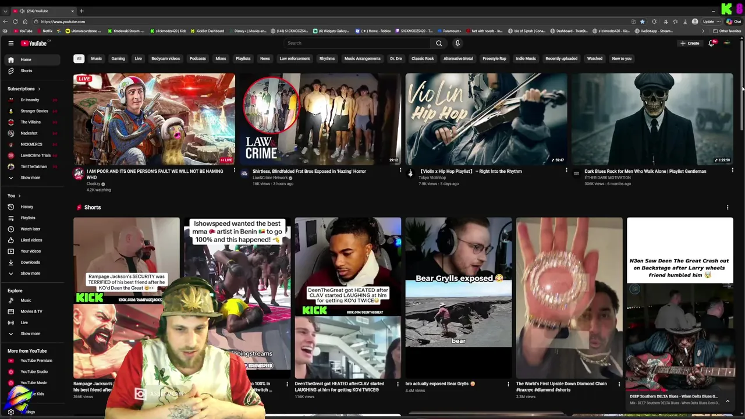
Task: Open TimTheTatman subscription channel
Action: (x=33, y=166)
